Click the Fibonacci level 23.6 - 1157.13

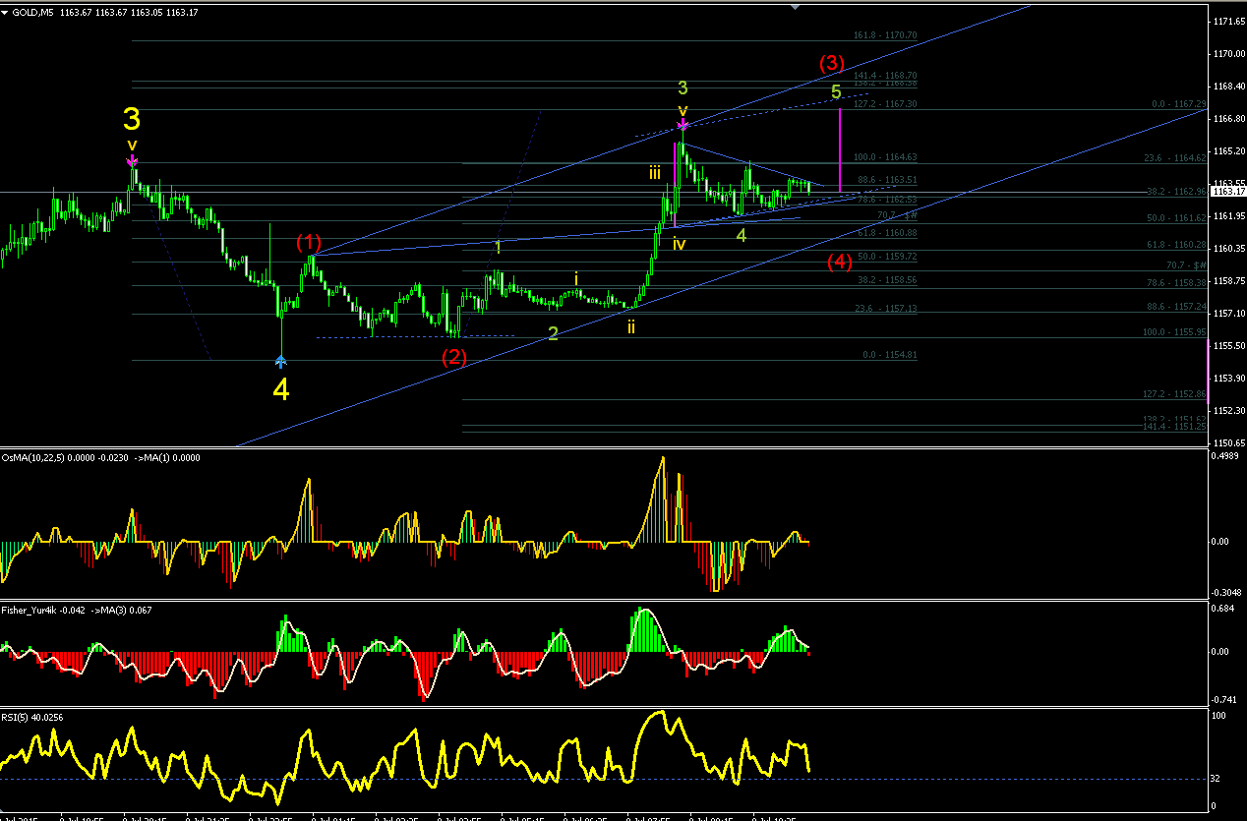887,308
